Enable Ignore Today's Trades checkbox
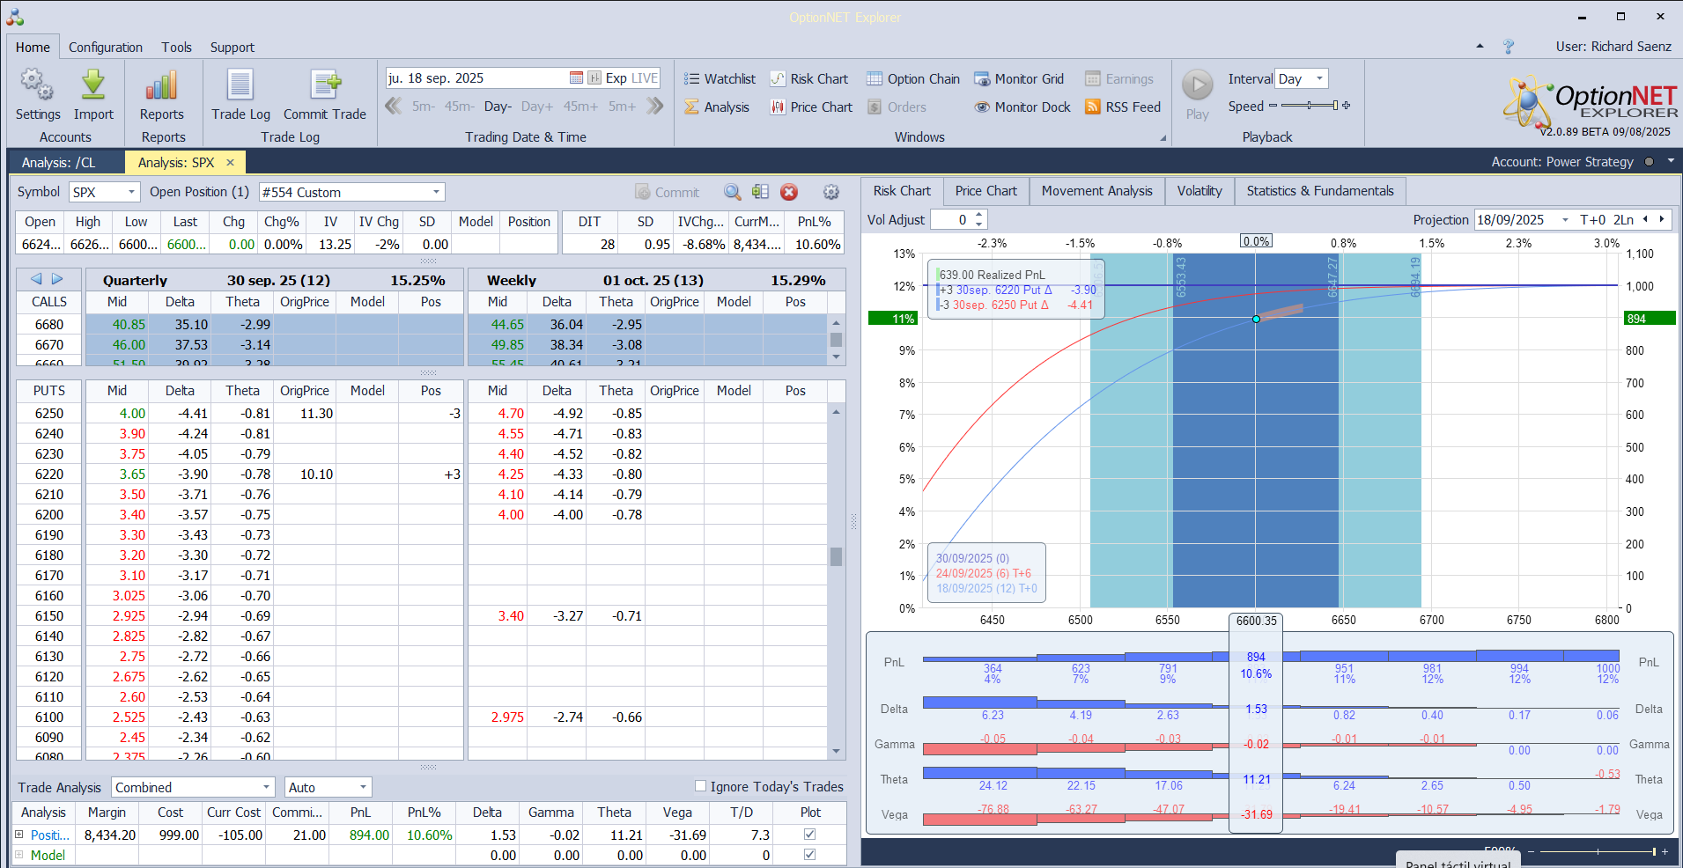 (701, 786)
